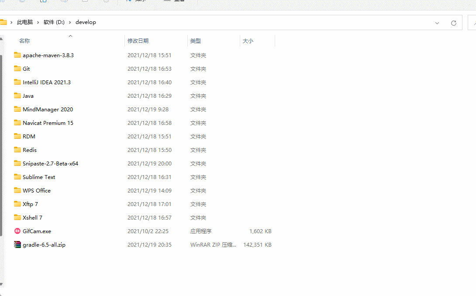Click the Xftp 7 folder icon

[17, 204]
